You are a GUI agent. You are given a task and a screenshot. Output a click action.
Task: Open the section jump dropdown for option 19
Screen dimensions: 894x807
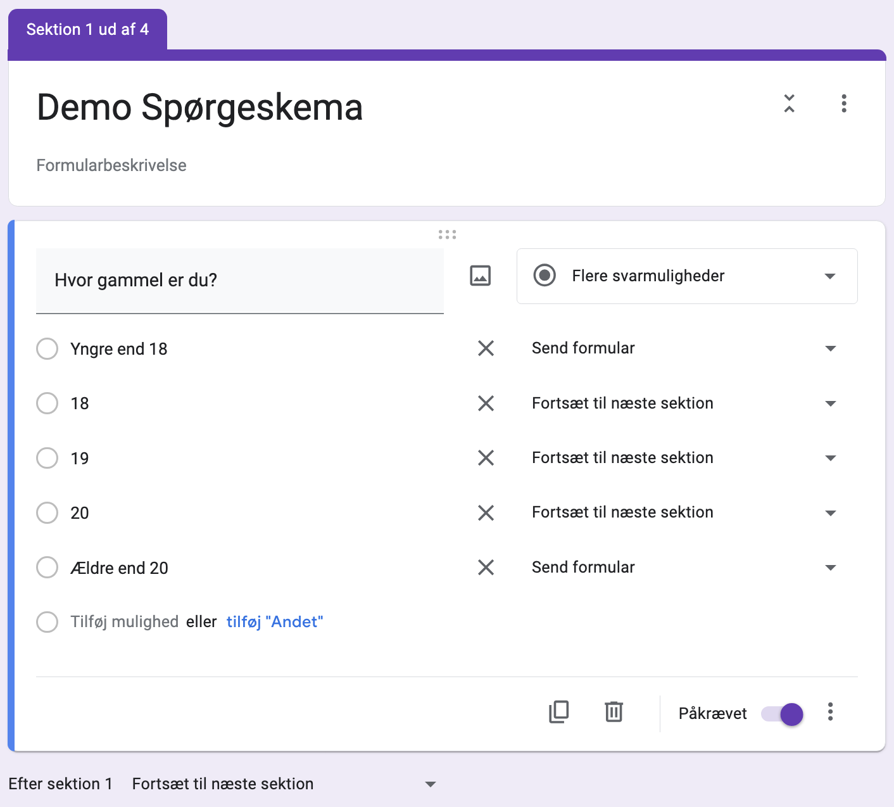[x=684, y=458]
